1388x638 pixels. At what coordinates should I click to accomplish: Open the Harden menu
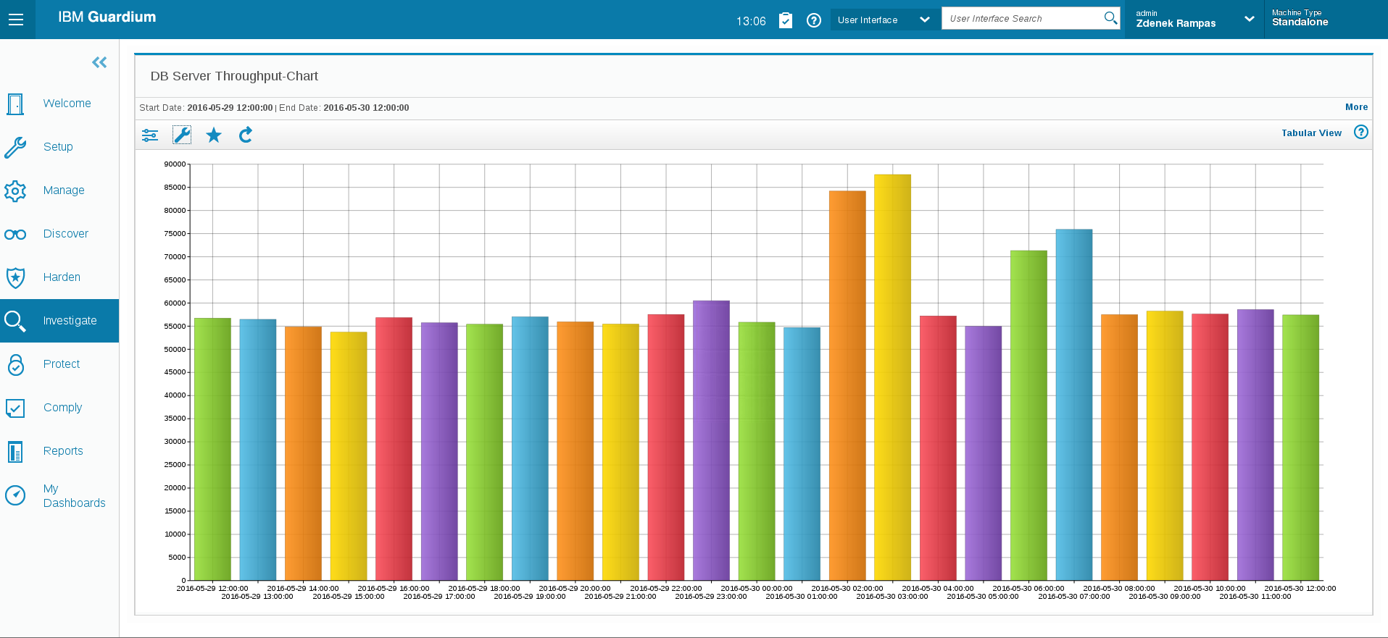(62, 277)
